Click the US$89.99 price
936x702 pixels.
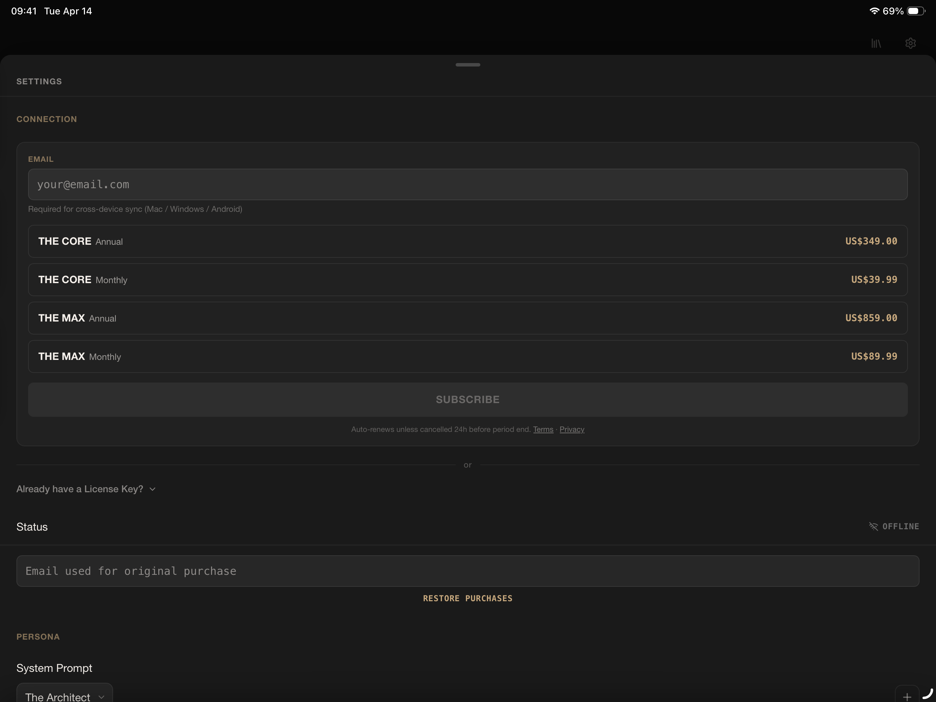point(874,356)
